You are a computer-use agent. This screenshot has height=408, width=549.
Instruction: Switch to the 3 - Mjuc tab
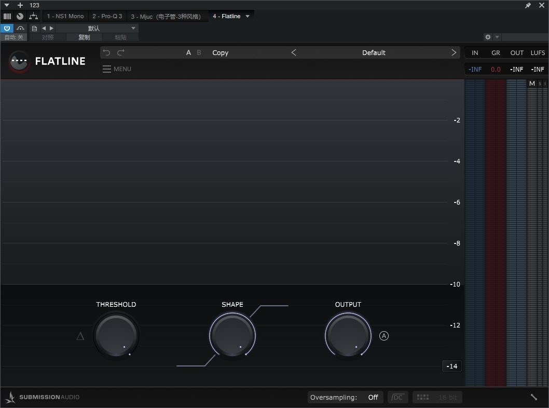pyautogui.click(x=166, y=17)
